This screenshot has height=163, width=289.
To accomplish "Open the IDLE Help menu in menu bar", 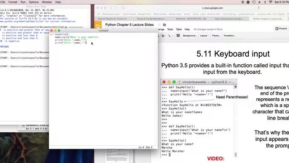I will tap(58, 2).
